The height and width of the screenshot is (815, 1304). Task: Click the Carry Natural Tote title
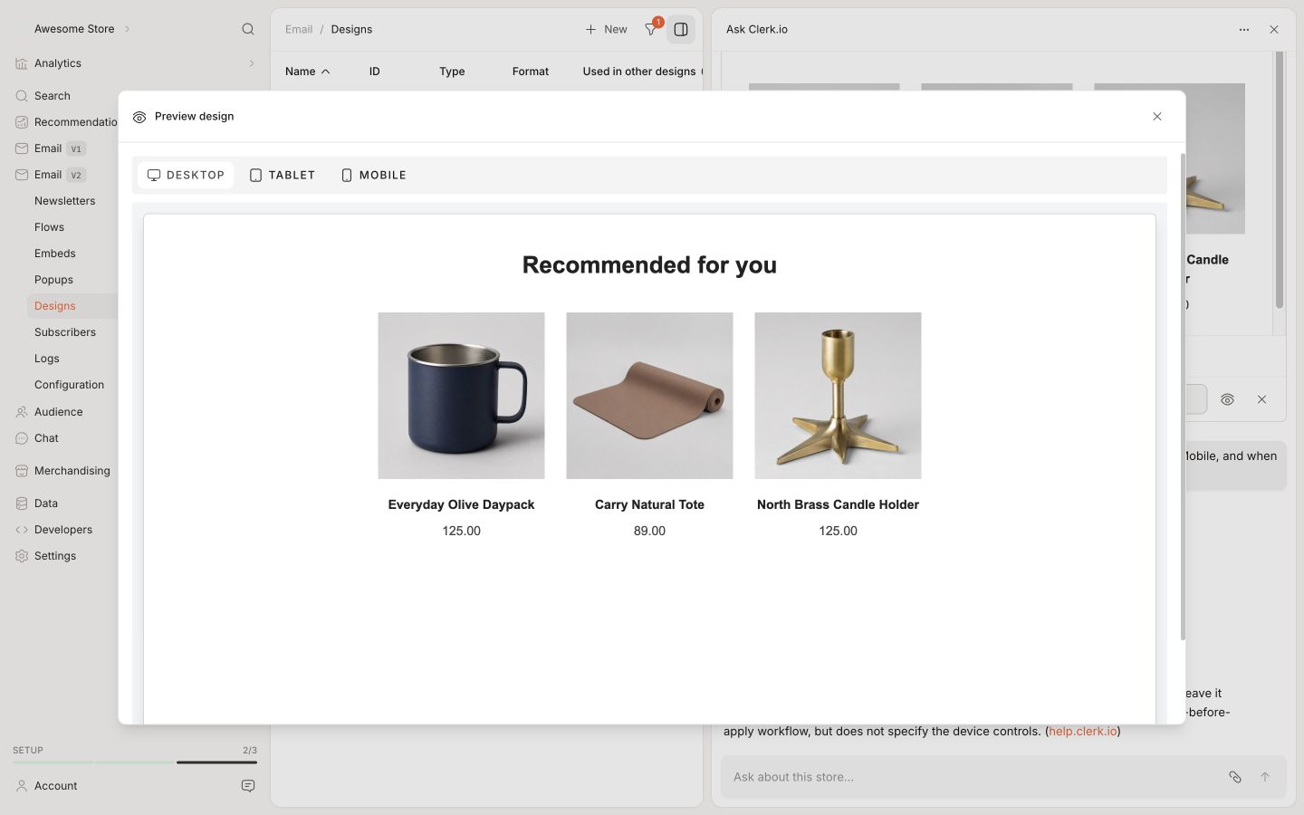tap(650, 504)
